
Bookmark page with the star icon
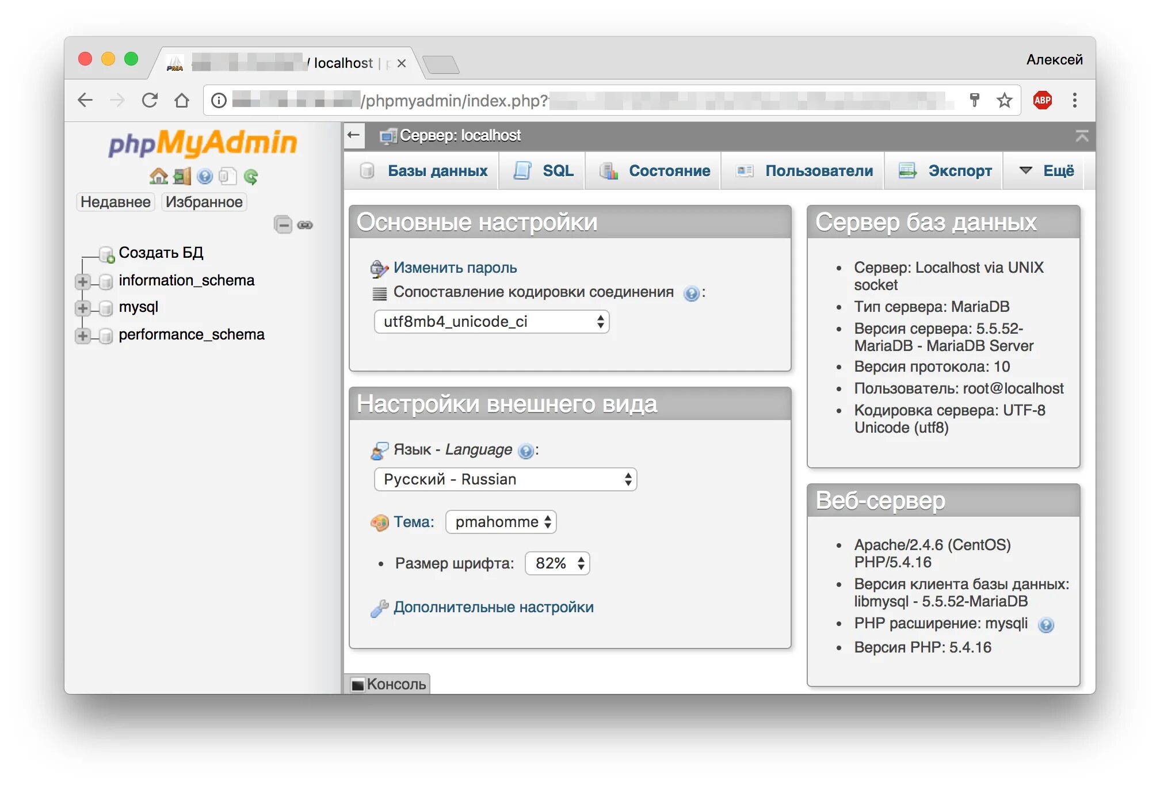(x=1004, y=100)
